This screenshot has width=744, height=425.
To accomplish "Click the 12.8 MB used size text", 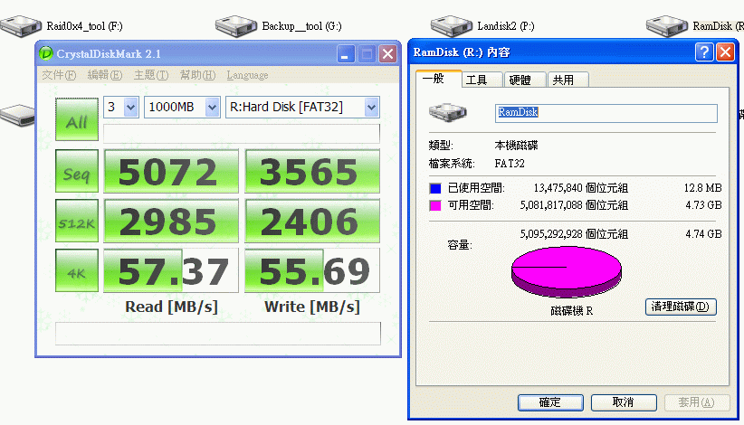I will pyautogui.click(x=702, y=188).
